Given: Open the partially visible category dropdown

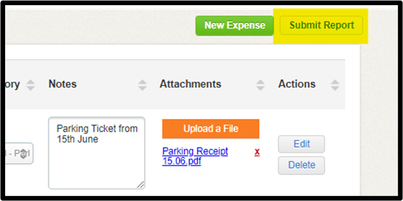Looking at the screenshot, I should [18, 153].
